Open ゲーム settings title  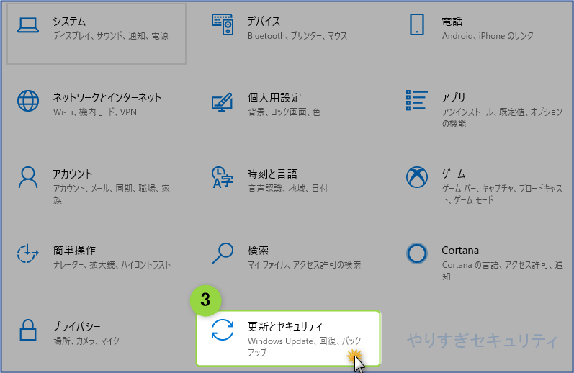point(454,174)
